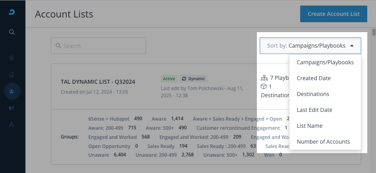Go to Home via the sidebar house icon

pyautogui.click(x=12, y=58)
